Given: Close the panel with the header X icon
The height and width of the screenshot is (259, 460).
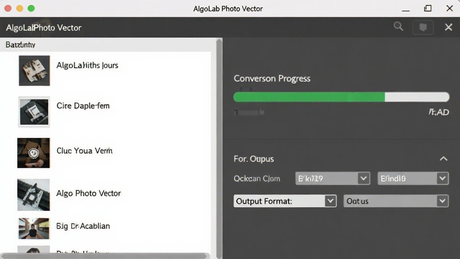Looking at the screenshot, I should [x=448, y=27].
